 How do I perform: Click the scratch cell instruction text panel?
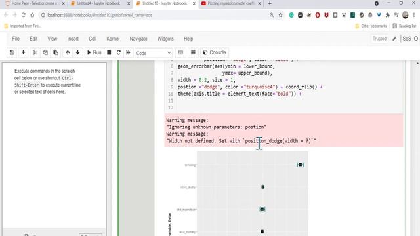tap(47, 81)
